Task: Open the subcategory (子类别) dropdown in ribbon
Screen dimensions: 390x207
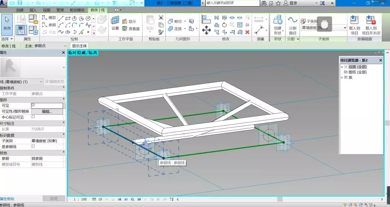Action: tap(345, 28)
